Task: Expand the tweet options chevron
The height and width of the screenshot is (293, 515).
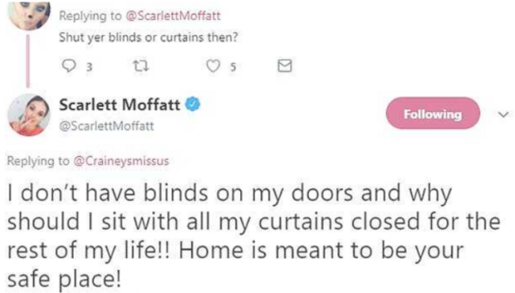Action: [x=503, y=115]
